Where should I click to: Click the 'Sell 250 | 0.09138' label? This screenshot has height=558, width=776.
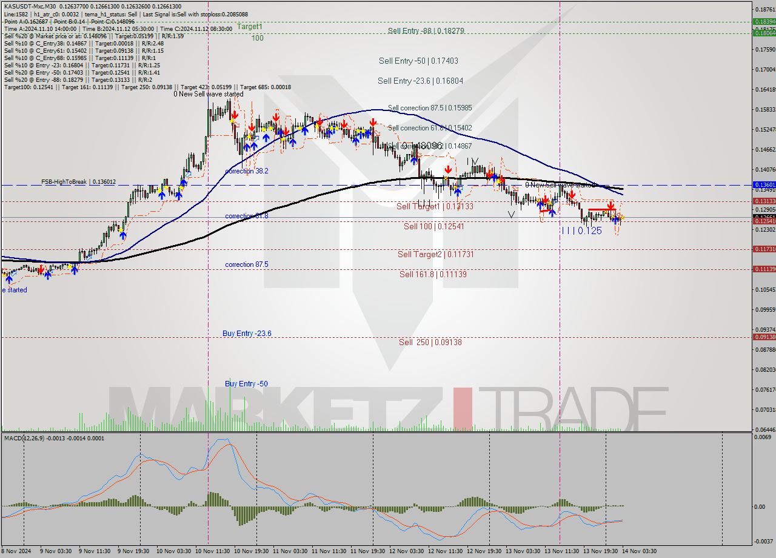[x=430, y=342]
